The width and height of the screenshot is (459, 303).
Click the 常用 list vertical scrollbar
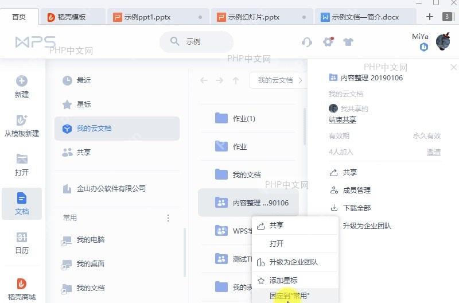185,252
